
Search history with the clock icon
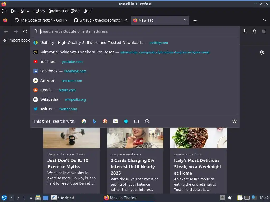point(147,121)
